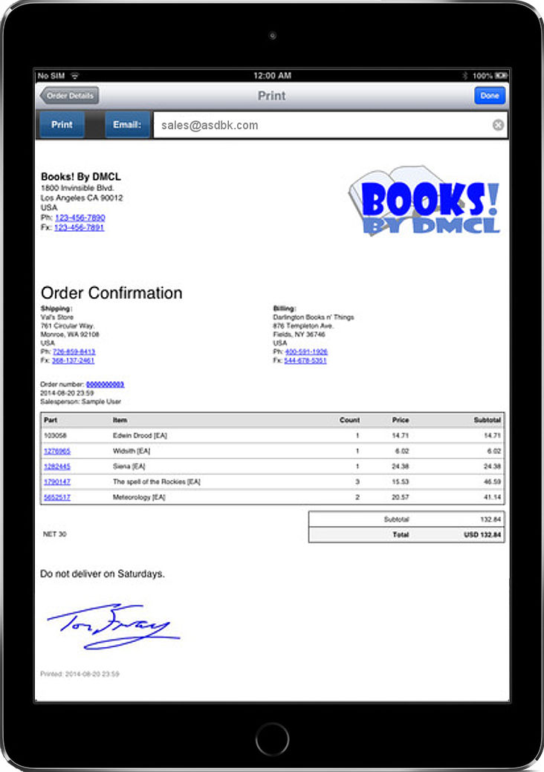Click the Bluetooth status icon
The height and width of the screenshot is (772, 544).
(464, 76)
